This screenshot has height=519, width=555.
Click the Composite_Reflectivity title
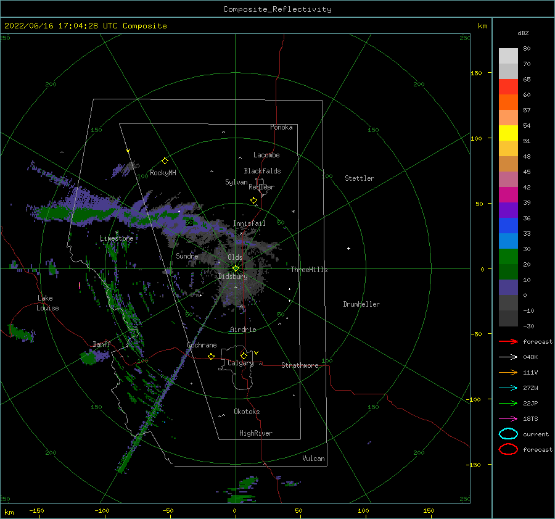click(x=277, y=9)
